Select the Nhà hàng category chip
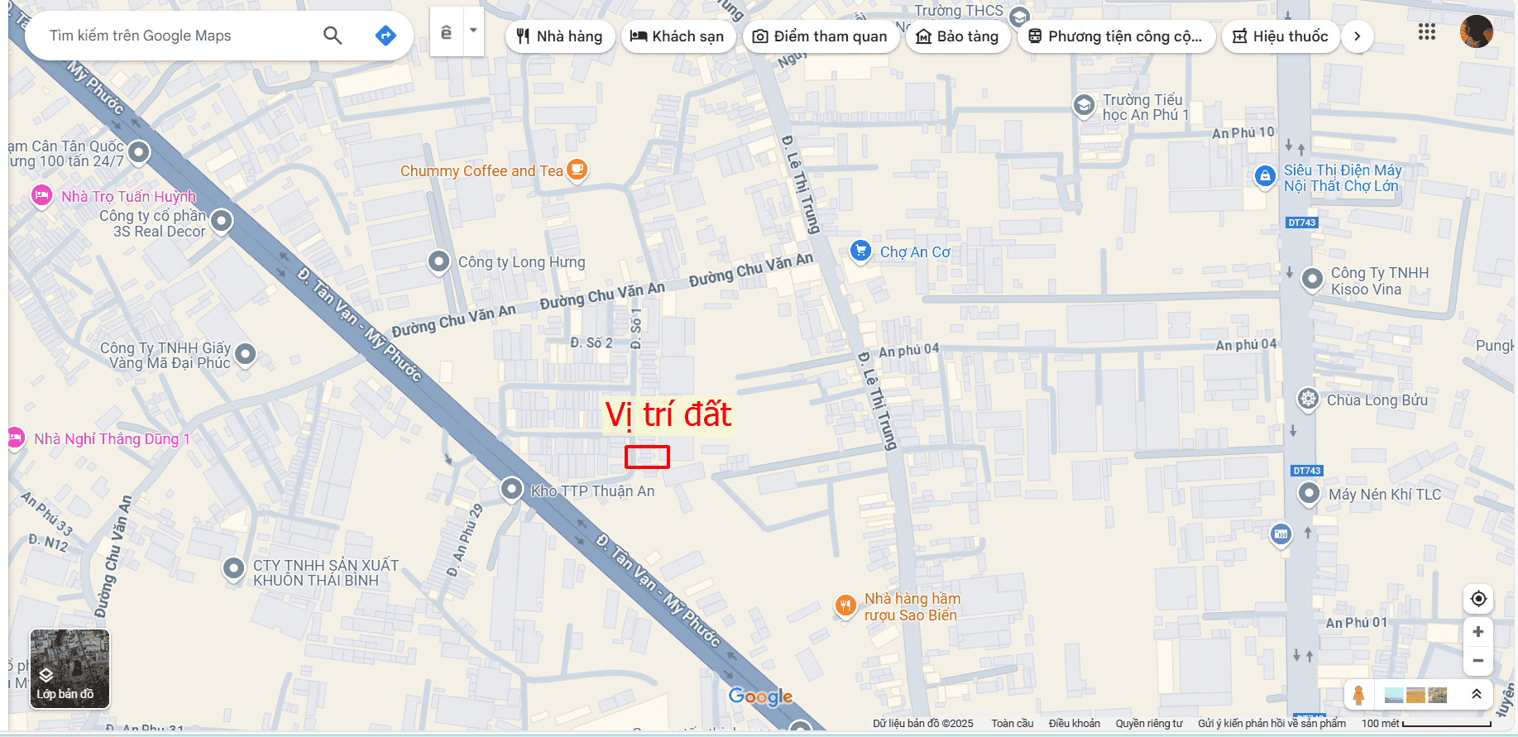1518x737 pixels. click(x=560, y=36)
